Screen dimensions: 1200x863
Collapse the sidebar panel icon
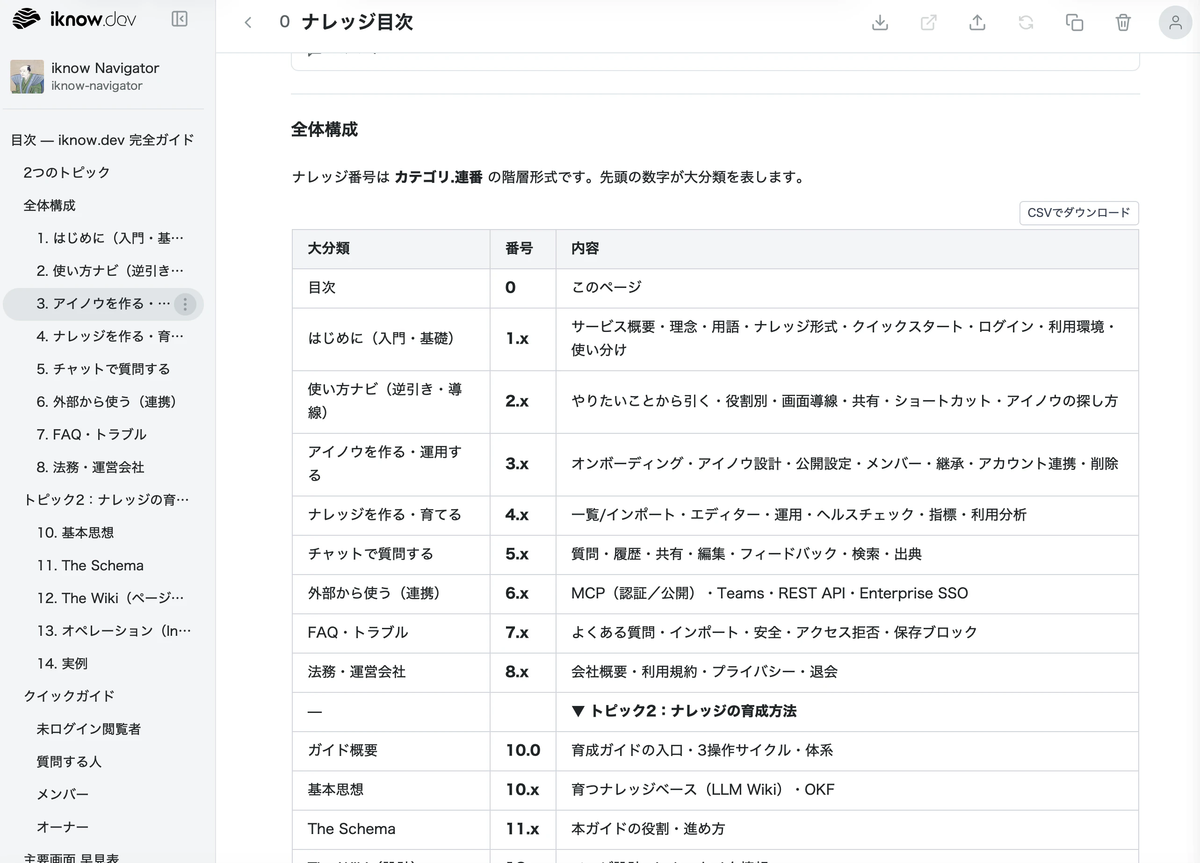coord(180,20)
